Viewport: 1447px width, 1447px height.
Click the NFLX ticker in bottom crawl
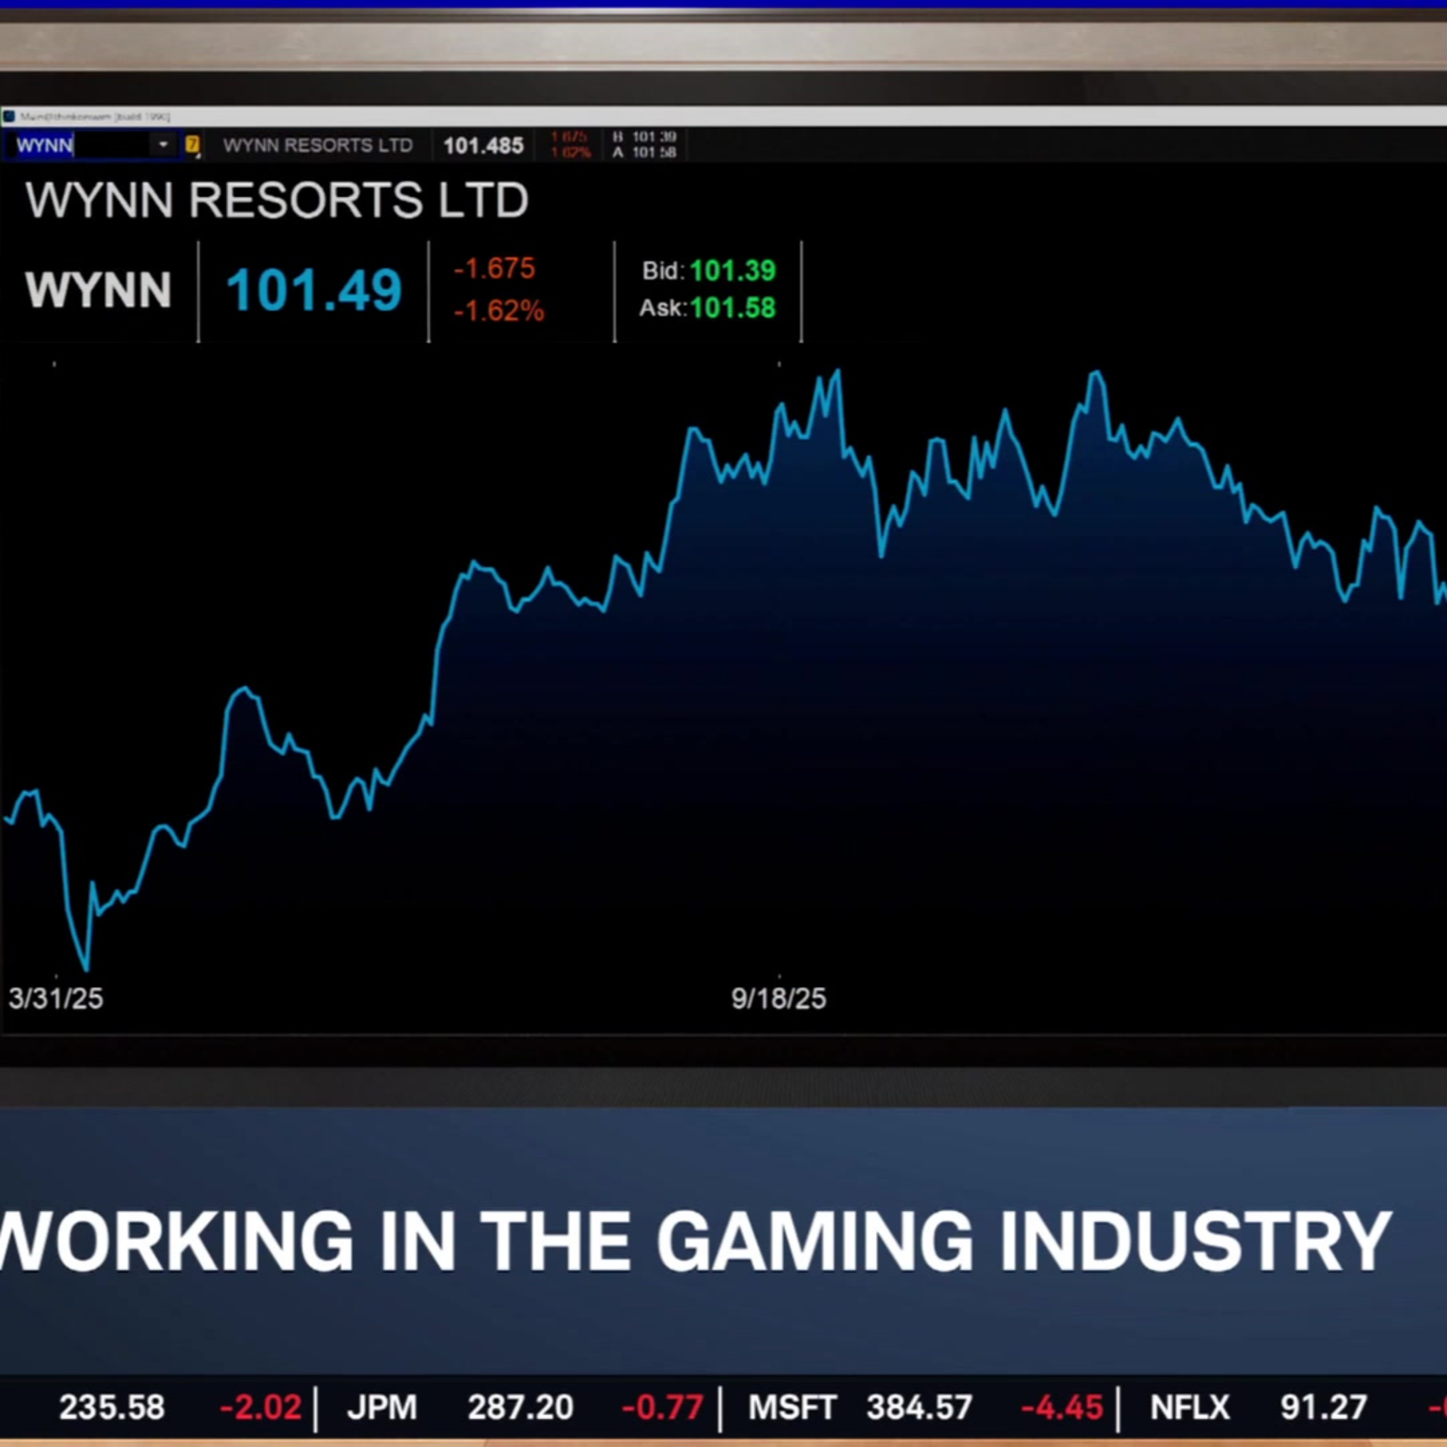click(x=1189, y=1407)
